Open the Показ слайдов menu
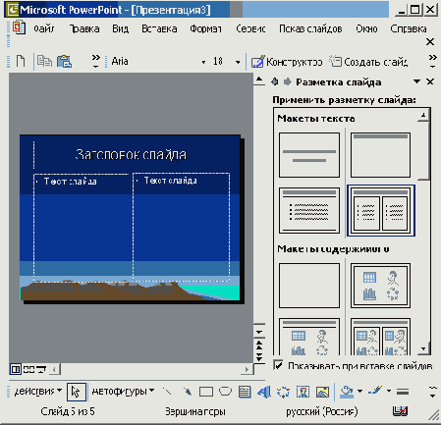Screen dimensions: 441x425 (x=310, y=28)
